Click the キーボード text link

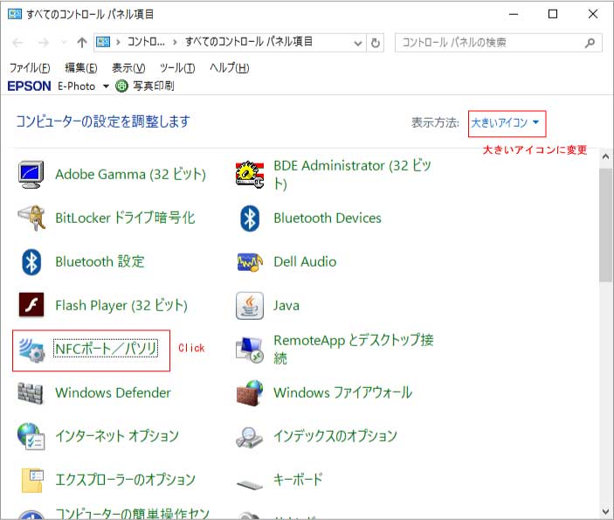point(298,479)
